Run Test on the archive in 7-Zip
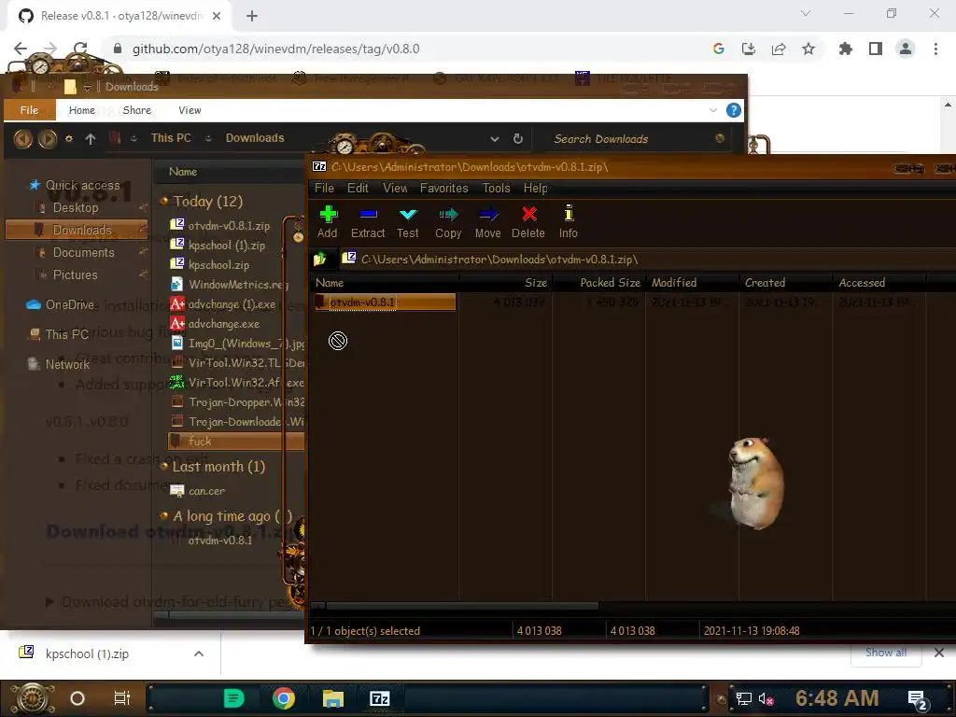 407,222
